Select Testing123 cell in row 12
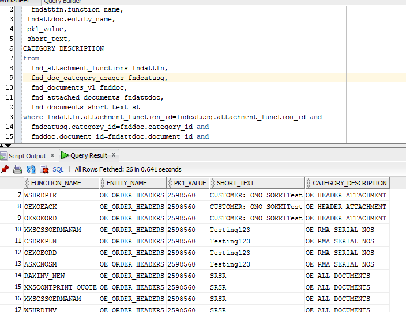This screenshot has height=312, width=406. tap(257, 253)
